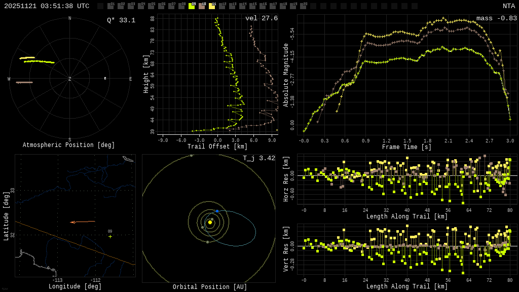
Task: Click the yellow Sun in orbital plot
Action: tap(210, 222)
